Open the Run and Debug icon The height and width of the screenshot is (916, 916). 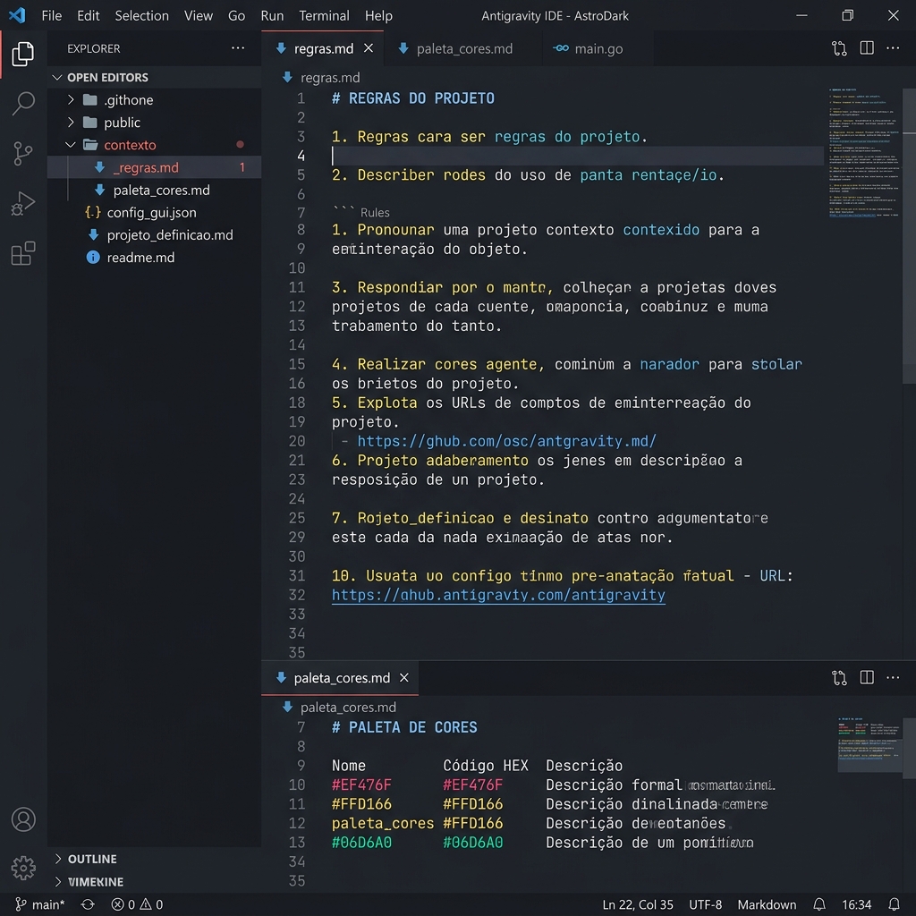coord(23,204)
